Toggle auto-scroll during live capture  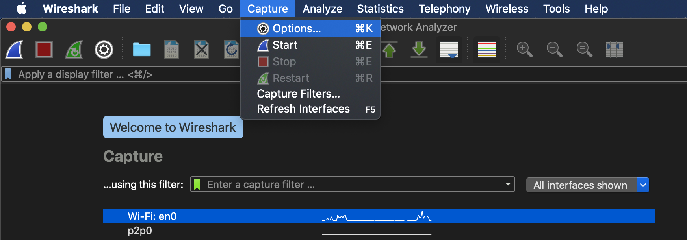pos(449,50)
